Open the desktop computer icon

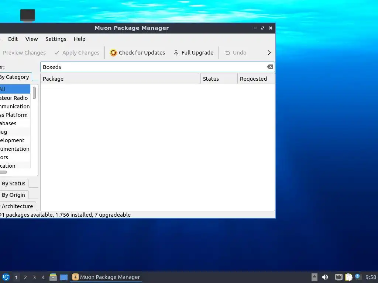[28, 15]
